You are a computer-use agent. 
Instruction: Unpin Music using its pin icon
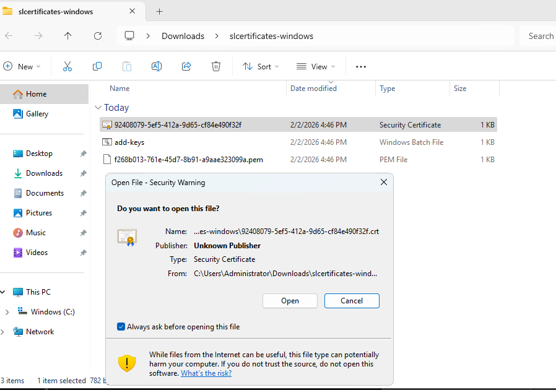coord(83,233)
